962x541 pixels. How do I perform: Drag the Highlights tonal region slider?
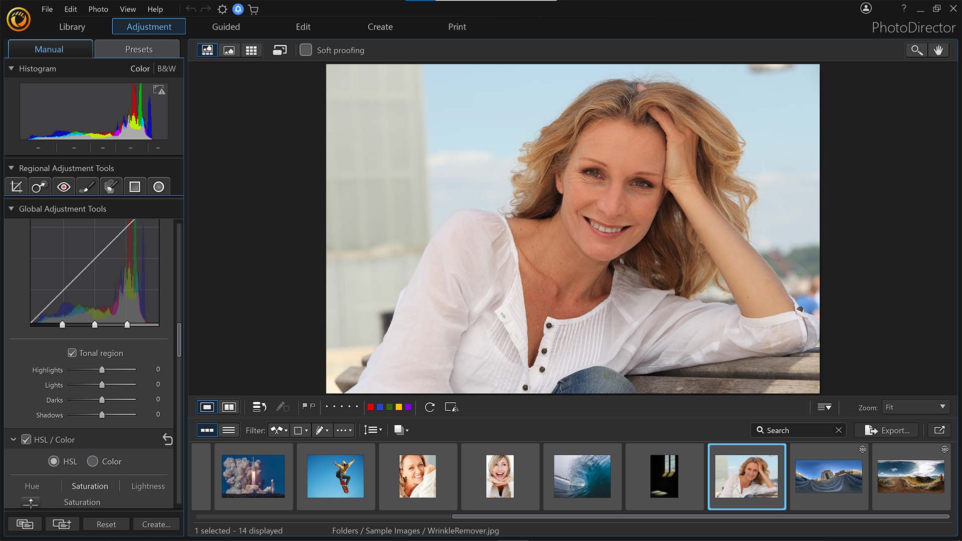point(101,369)
